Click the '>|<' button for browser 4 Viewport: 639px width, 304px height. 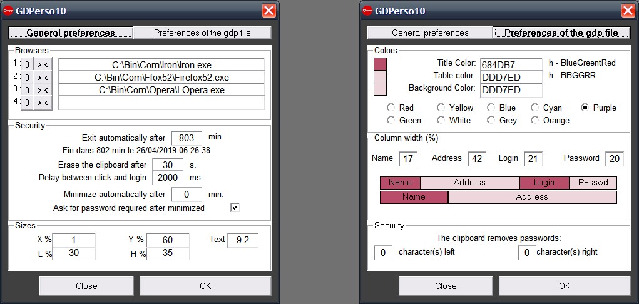pyautogui.click(x=43, y=103)
